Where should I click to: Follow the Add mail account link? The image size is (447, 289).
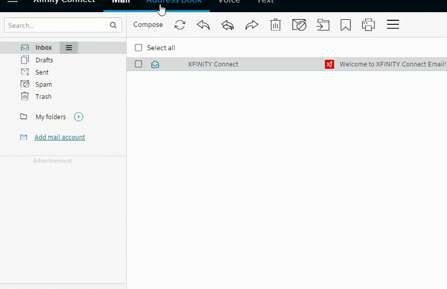click(x=60, y=137)
